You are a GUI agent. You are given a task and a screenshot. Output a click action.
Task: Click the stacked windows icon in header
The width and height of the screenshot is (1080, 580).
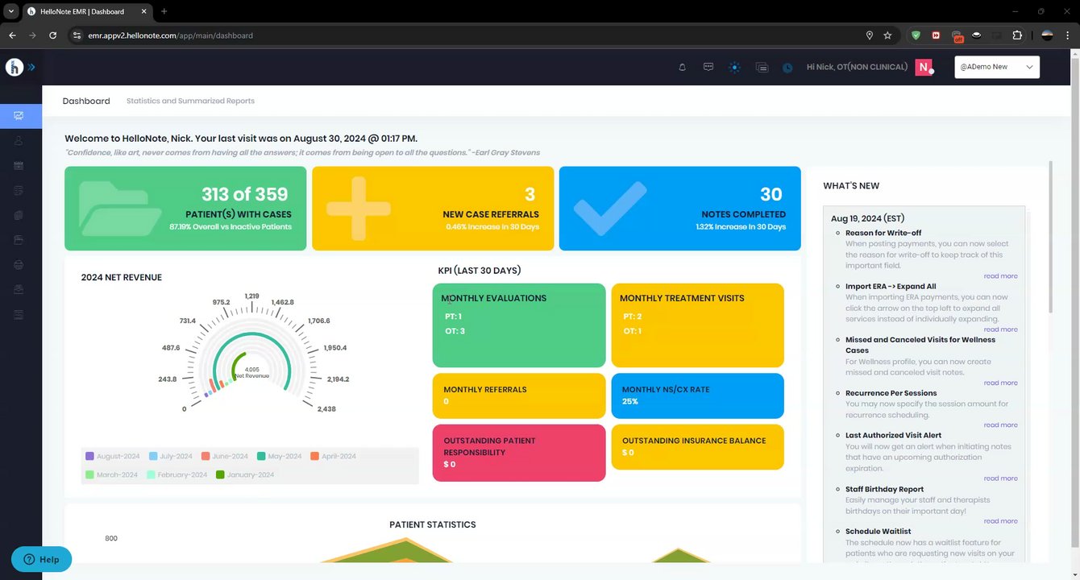(x=762, y=68)
